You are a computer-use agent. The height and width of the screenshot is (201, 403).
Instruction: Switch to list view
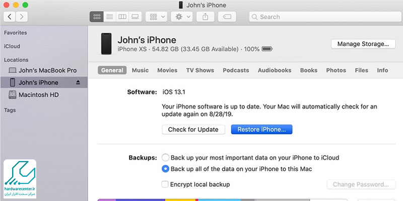click(x=110, y=17)
